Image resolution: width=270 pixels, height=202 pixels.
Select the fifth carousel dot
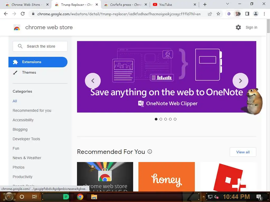175,119
